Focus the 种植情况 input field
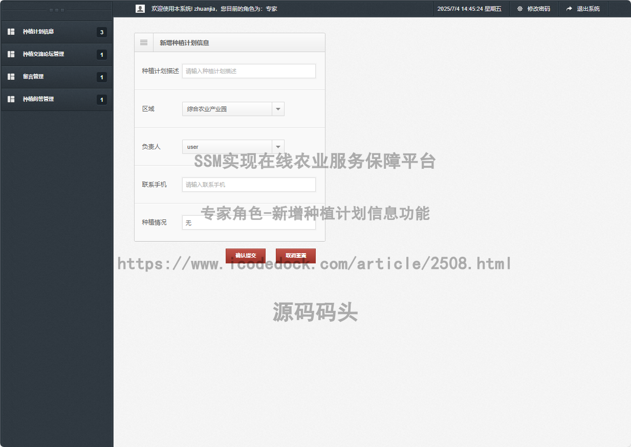The image size is (631, 447). (x=249, y=222)
